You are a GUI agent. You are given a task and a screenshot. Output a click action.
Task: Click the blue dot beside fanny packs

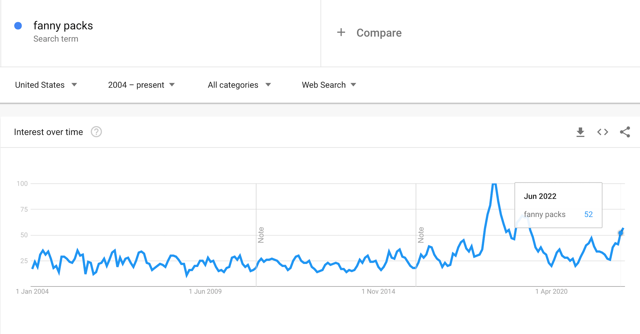point(18,26)
